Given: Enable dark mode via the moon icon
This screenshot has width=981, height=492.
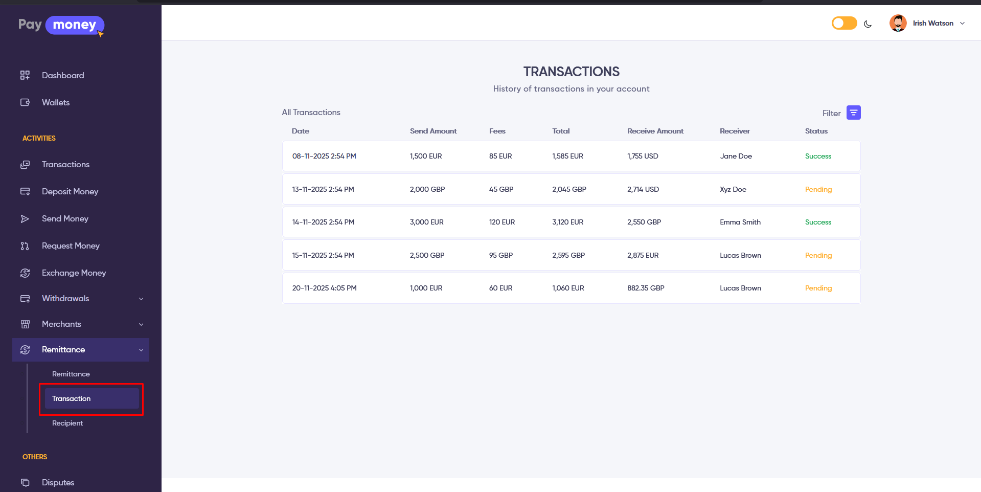Looking at the screenshot, I should tap(868, 24).
